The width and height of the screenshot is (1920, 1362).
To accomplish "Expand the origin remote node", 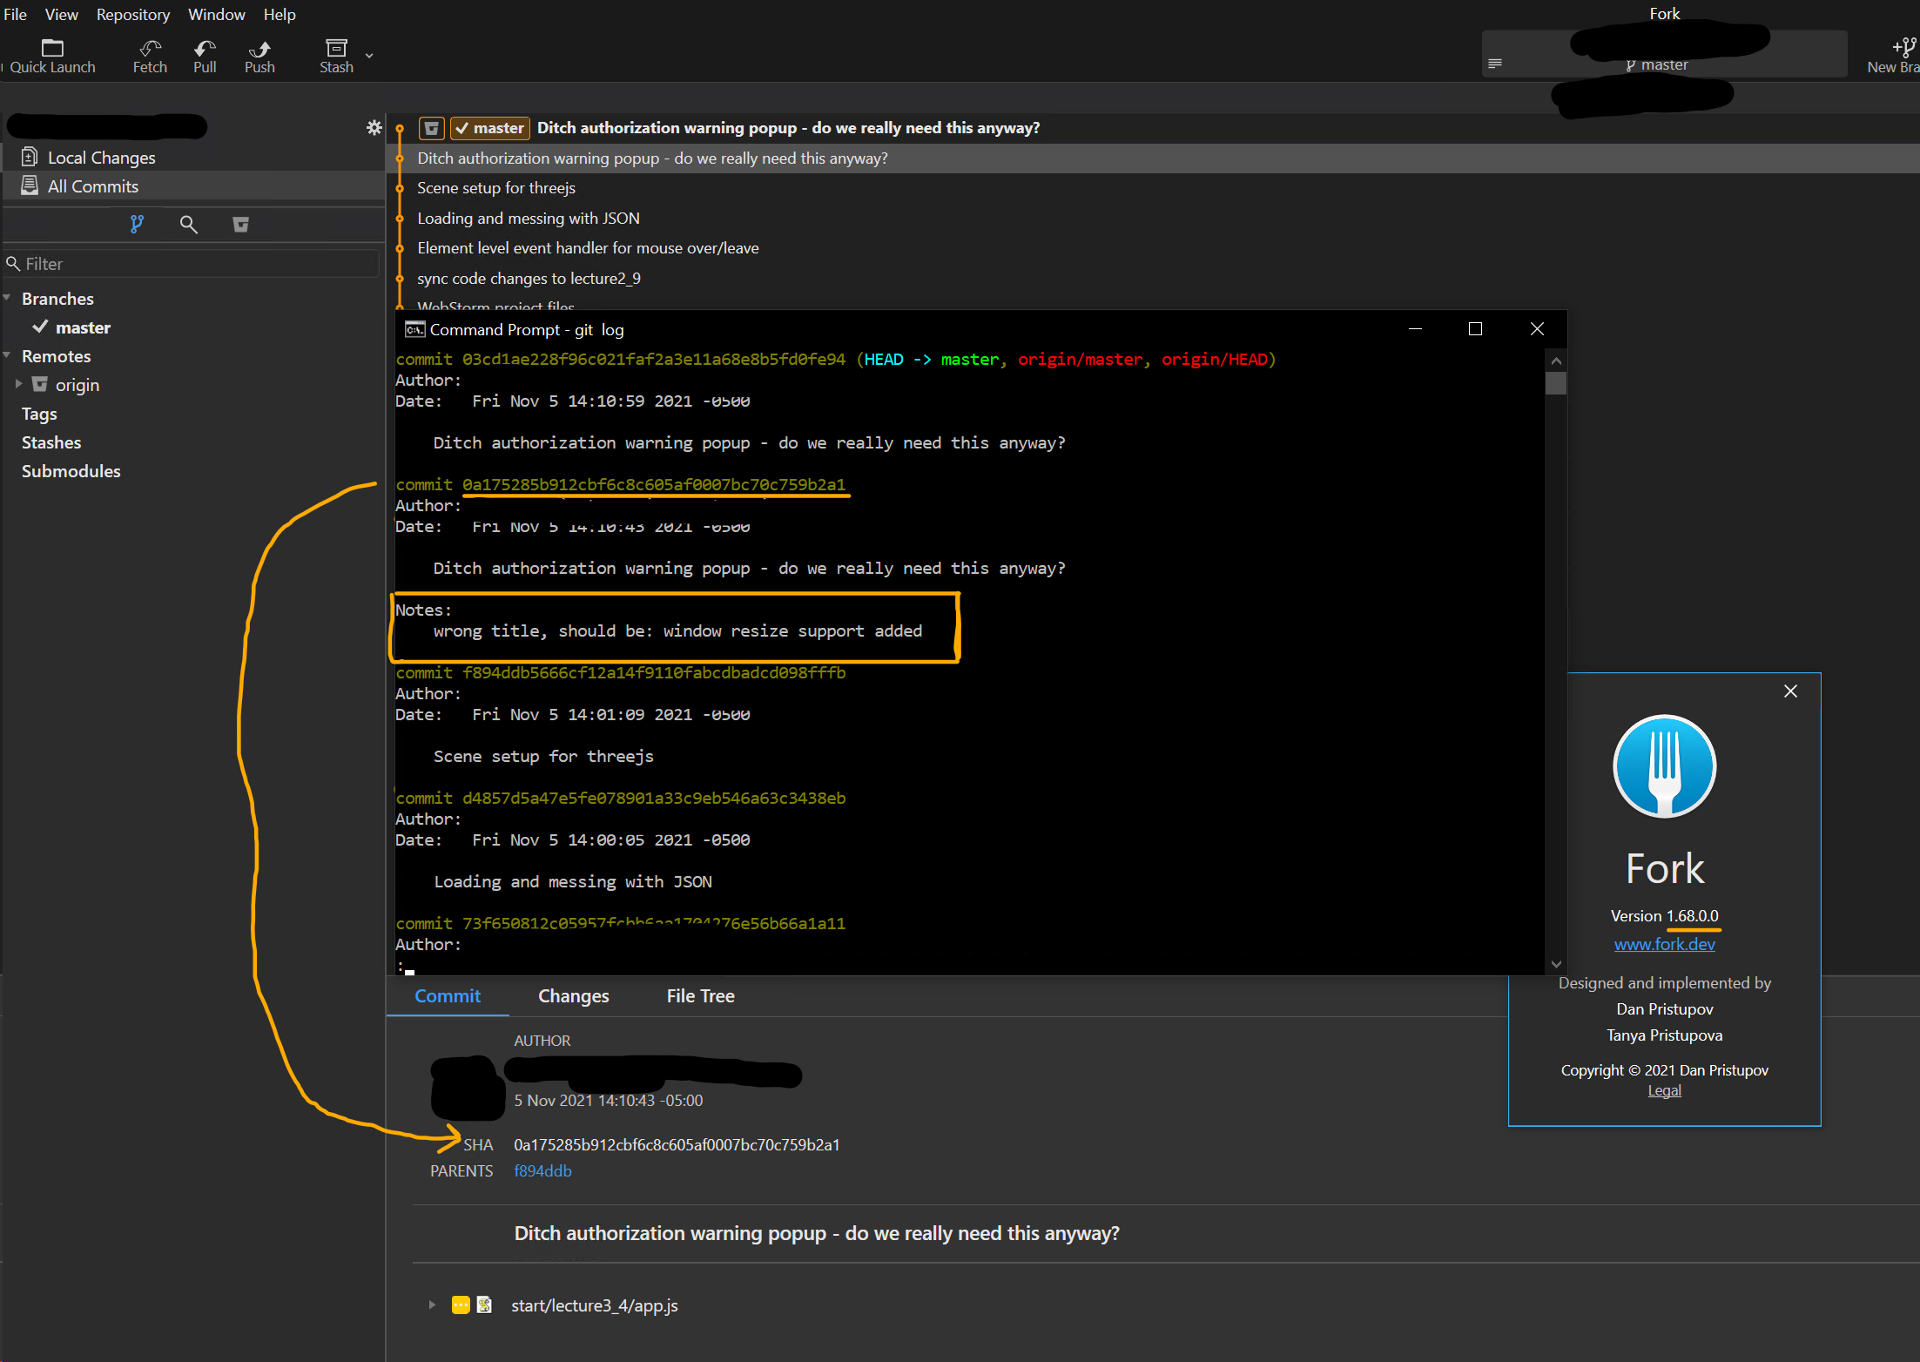I will pyautogui.click(x=18, y=384).
